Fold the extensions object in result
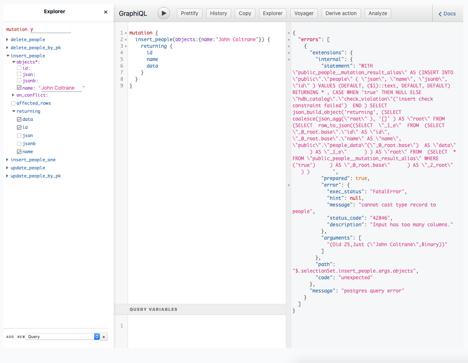Image resolution: width=468 pixels, height=363 pixels. coord(288,53)
